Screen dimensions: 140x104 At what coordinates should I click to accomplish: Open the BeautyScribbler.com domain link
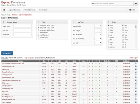(8, 72)
